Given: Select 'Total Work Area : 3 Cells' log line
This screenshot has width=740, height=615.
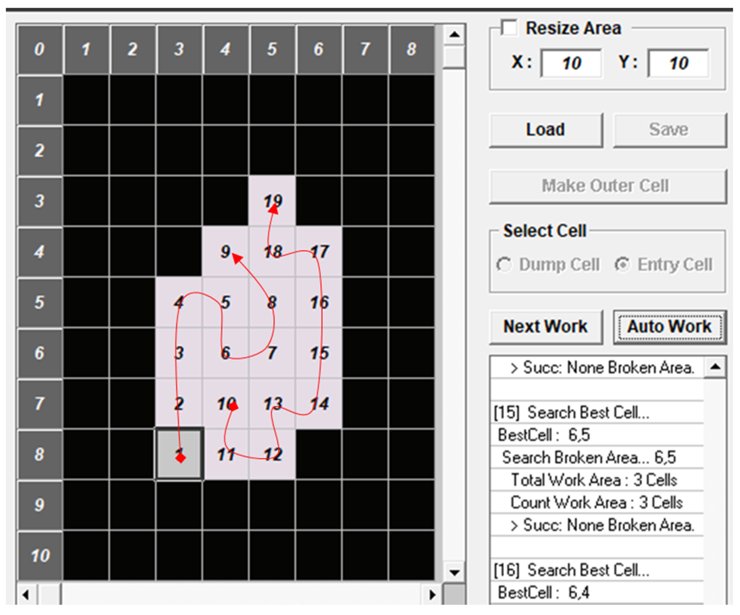Looking at the screenshot, I should click(x=594, y=480).
